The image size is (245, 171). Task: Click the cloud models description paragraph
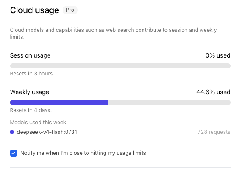(x=113, y=34)
